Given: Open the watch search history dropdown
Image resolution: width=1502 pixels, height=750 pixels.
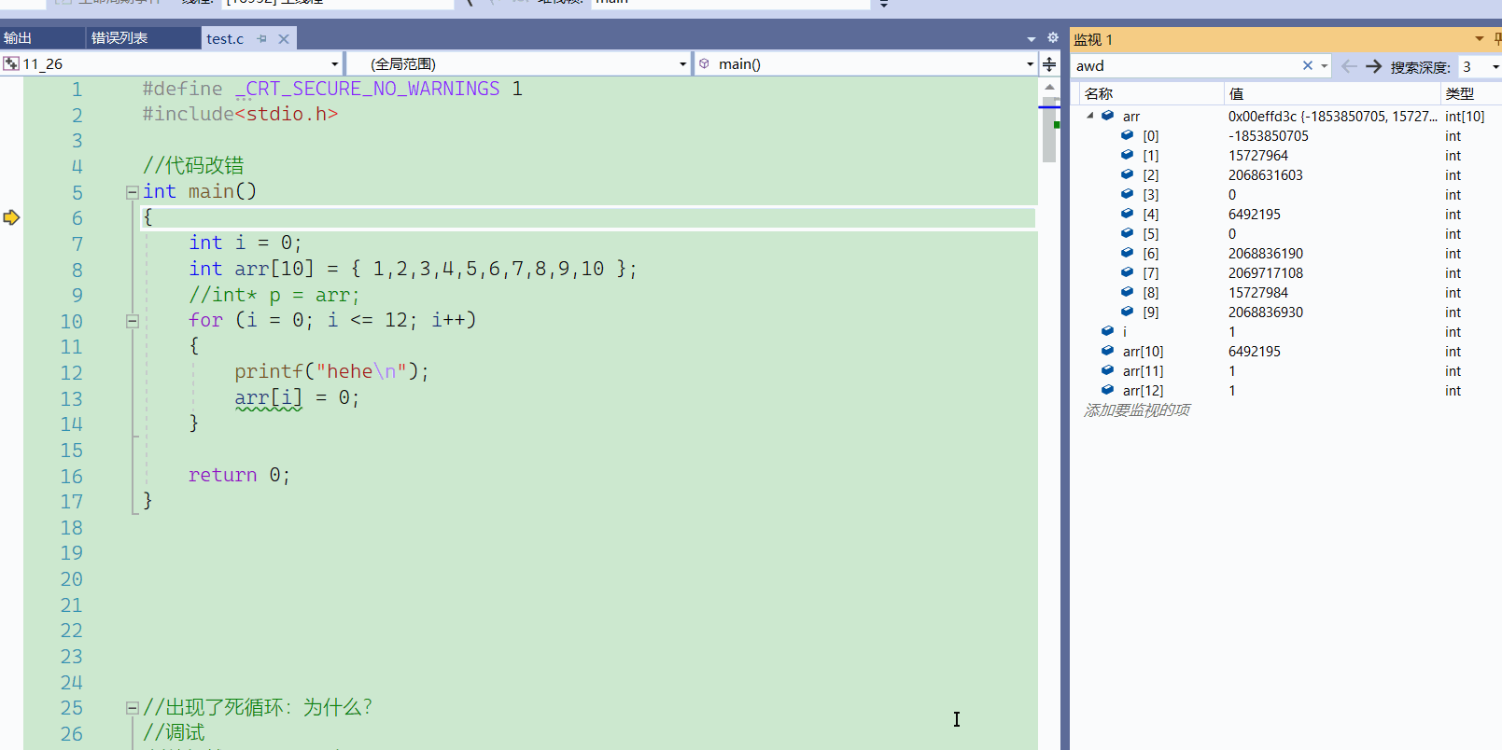Looking at the screenshot, I should tap(1325, 66).
